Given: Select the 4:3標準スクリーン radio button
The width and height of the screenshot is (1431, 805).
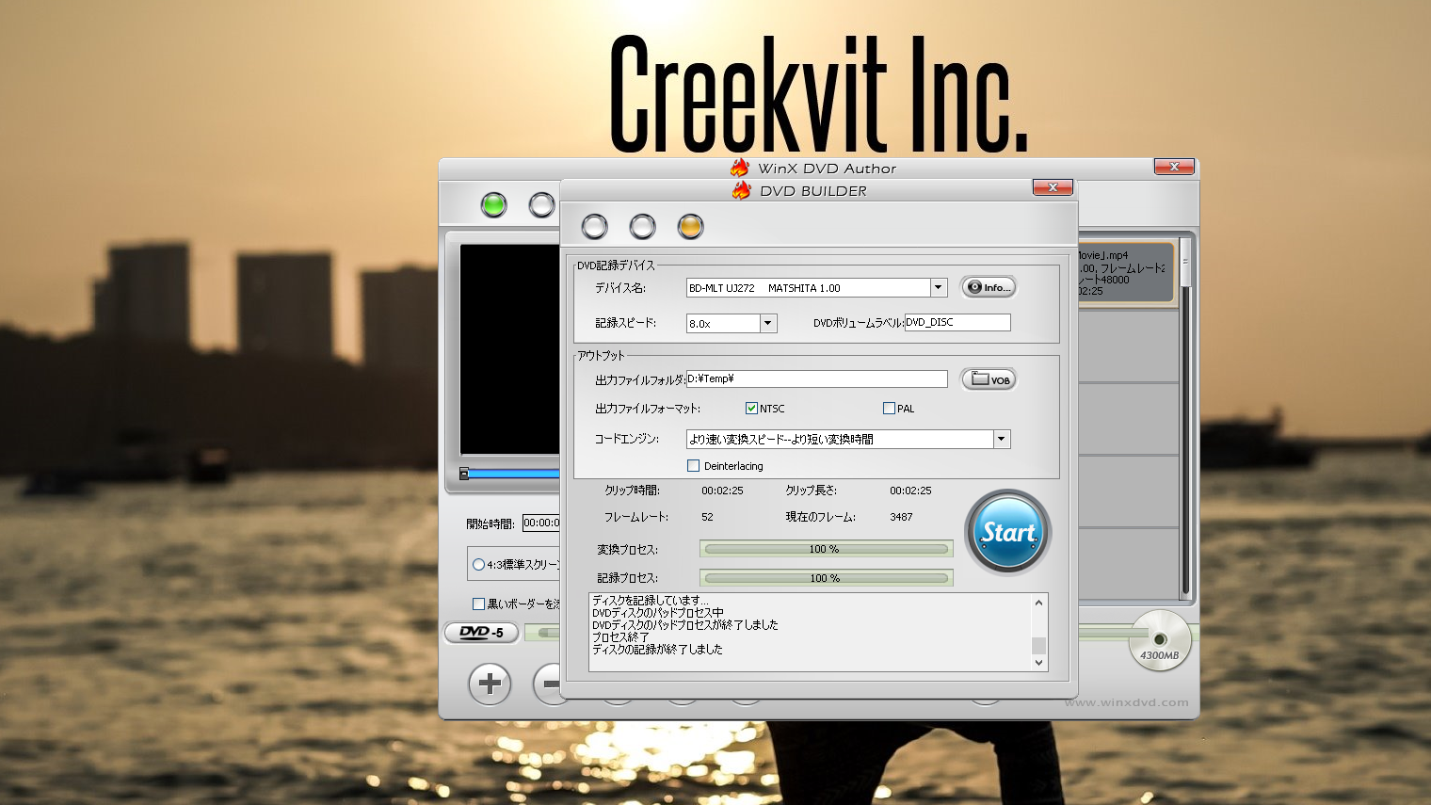Looking at the screenshot, I should pos(478,565).
